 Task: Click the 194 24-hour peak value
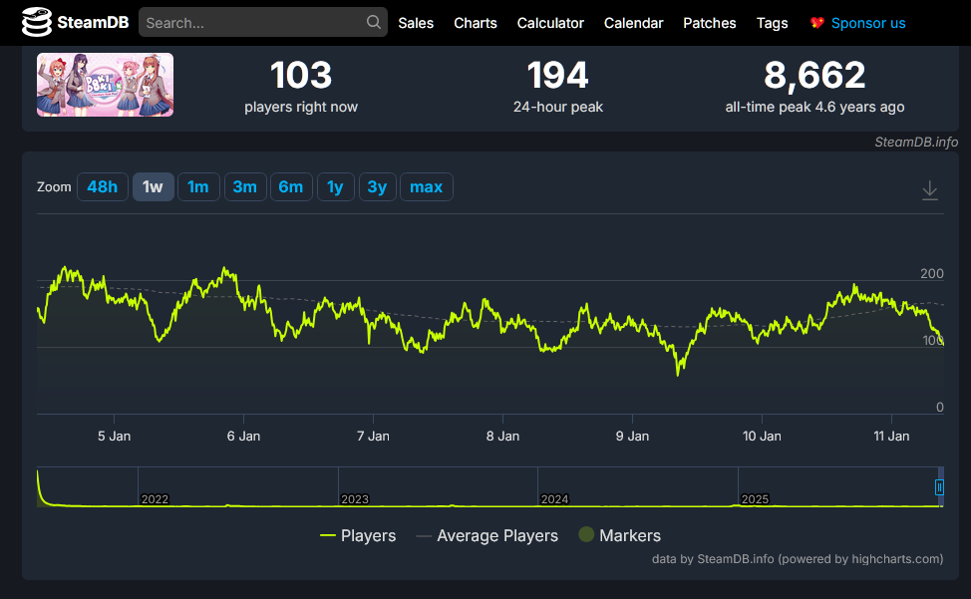[557, 75]
